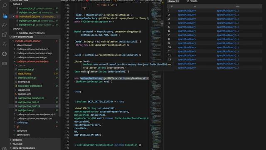Expand the codeql-go folder
Image resolution: width=266 pixels, height=150 pixels.
(22, 122)
